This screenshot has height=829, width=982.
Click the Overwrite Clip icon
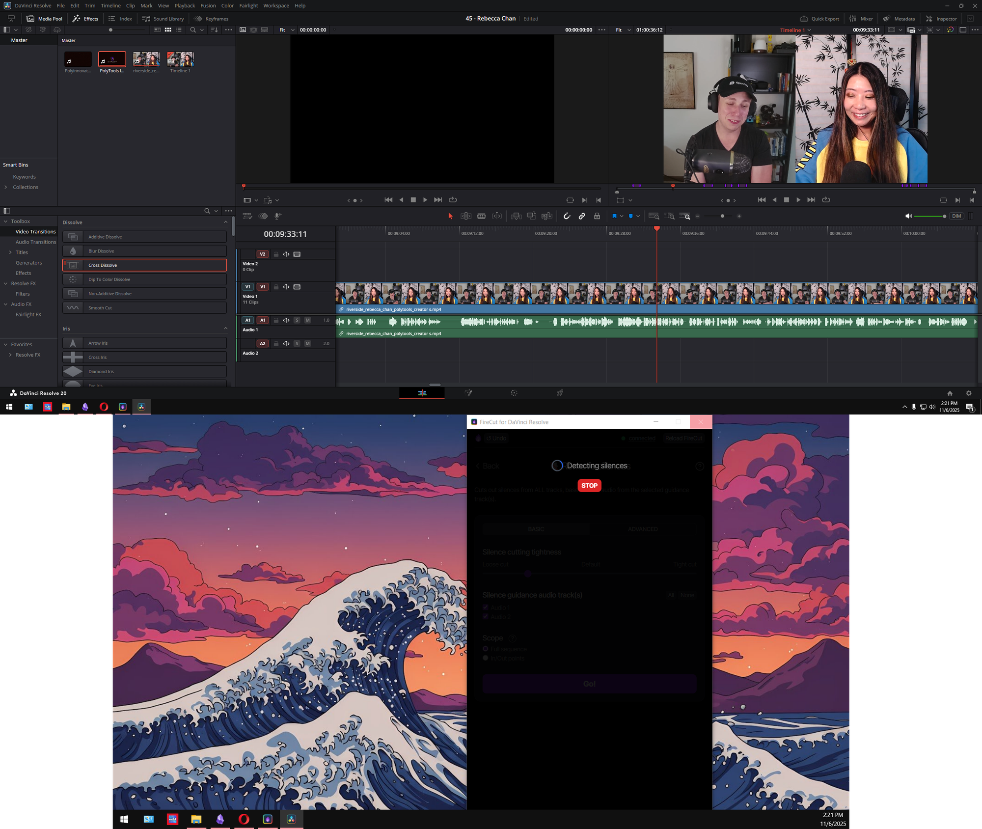[x=531, y=216]
